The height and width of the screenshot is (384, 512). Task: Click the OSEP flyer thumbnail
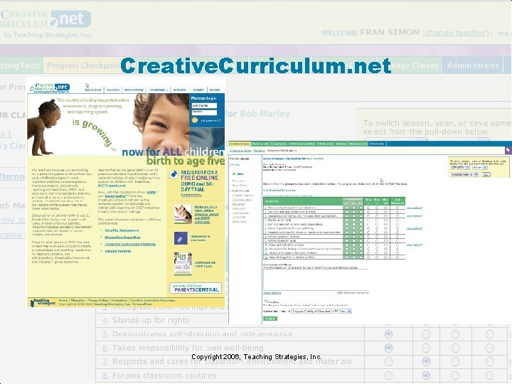pyautogui.click(x=183, y=263)
